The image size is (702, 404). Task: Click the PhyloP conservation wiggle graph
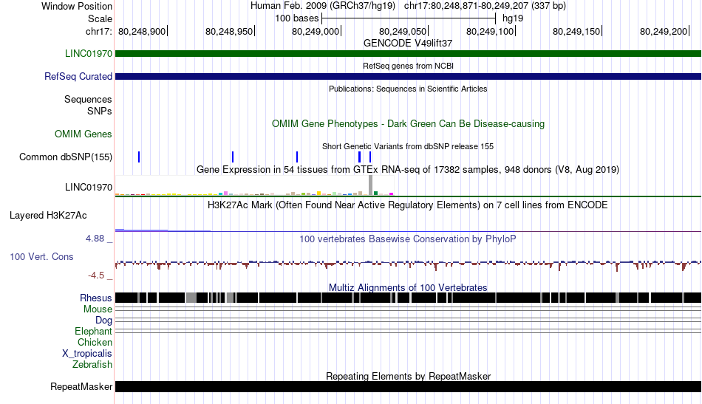click(408, 264)
